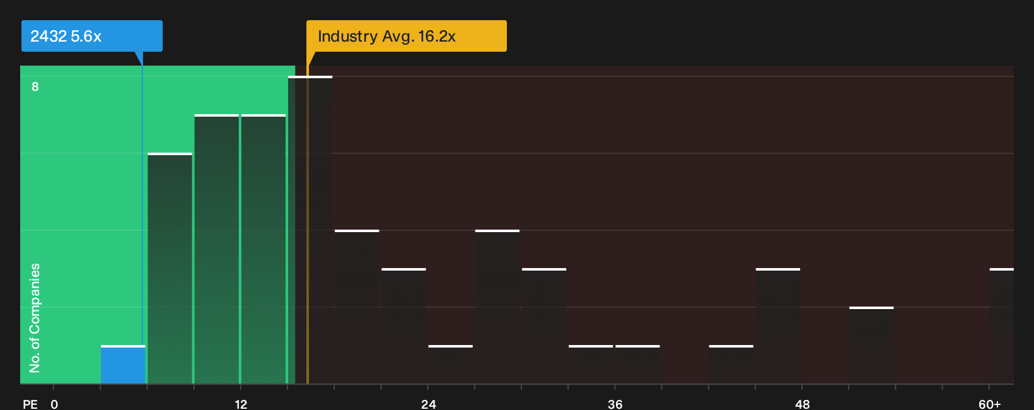Click the x-axis label '36'

click(615, 404)
